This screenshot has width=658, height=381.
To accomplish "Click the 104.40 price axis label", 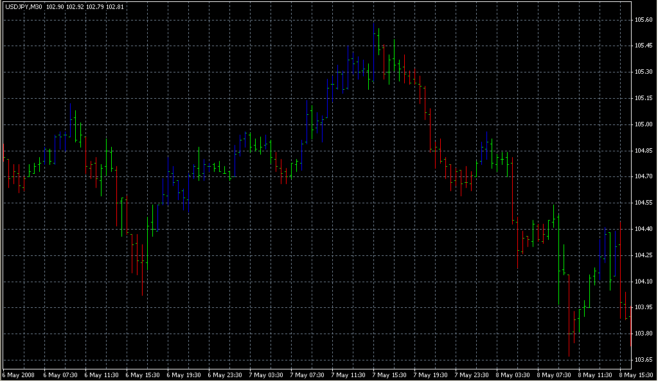I will 644,229.
